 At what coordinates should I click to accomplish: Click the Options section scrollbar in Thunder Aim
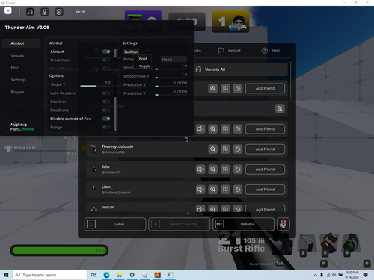pos(115,114)
